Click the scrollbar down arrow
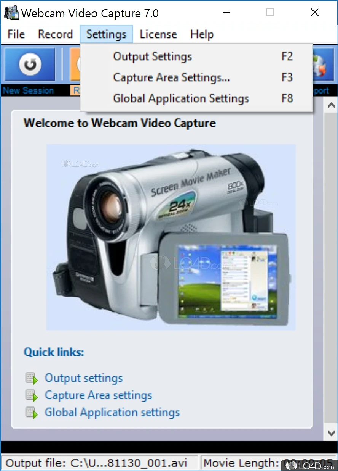The height and width of the screenshot is (471, 338). click(x=332, y=433)
